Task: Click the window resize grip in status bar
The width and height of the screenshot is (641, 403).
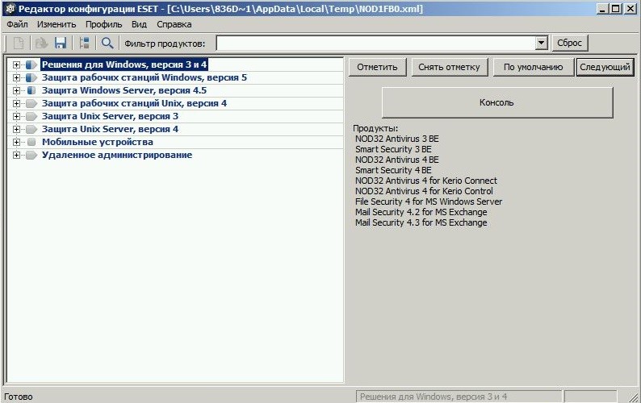Action: [x=633, y=397]
